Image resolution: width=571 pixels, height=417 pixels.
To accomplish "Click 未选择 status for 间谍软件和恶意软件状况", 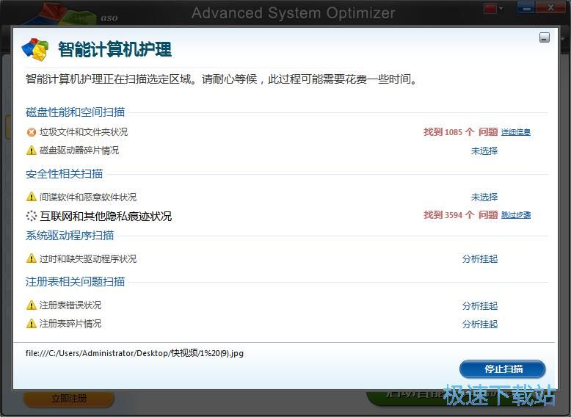I will tap(484, 197).
